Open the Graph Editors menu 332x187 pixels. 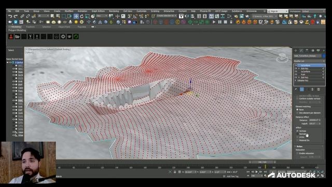[x=98, y=11]
